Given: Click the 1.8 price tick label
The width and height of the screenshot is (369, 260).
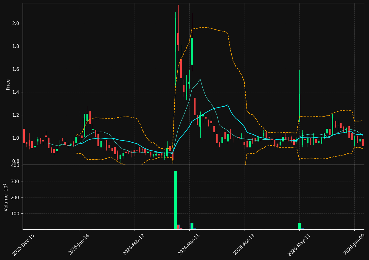Looking at the screenshot, I should (x=16, y=46).
